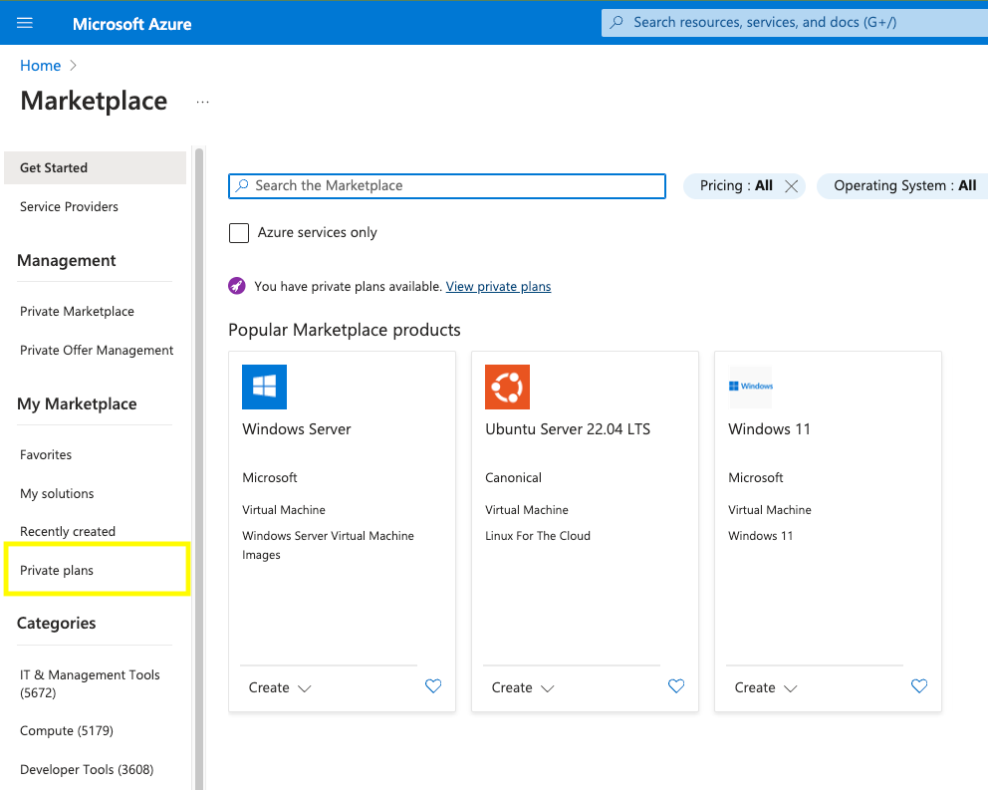Select Get Started in sidebar

point(96,167)
